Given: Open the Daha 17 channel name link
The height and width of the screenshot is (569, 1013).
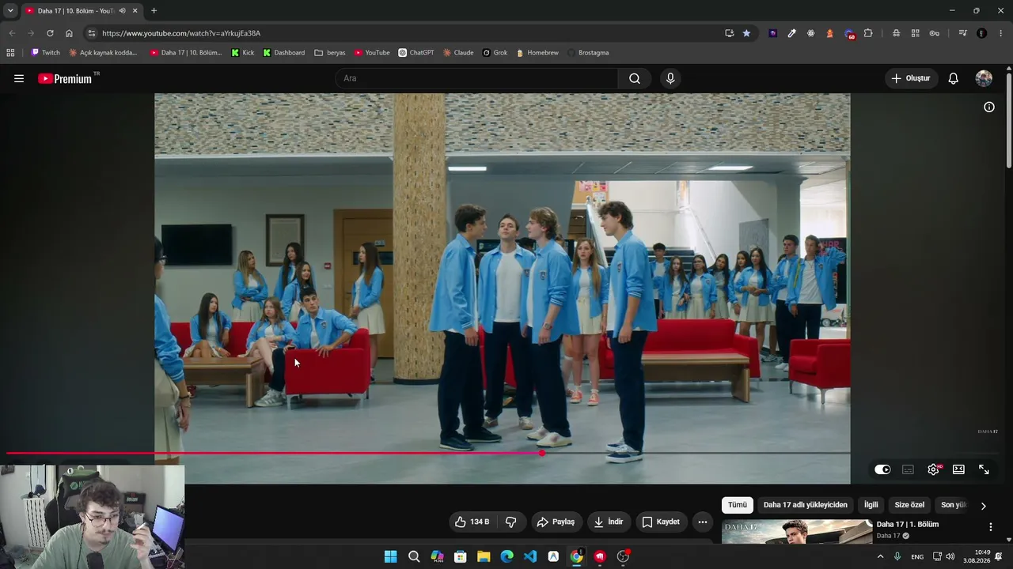Looking at the screenshot, I should (889, 536).
